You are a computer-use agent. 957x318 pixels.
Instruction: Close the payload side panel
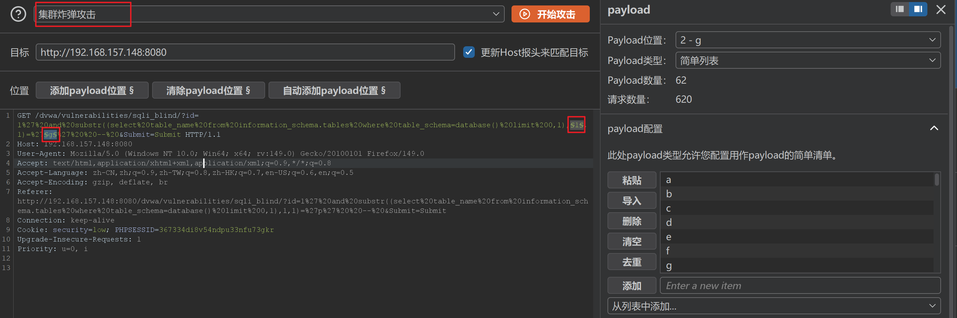(x=941, y=9)
